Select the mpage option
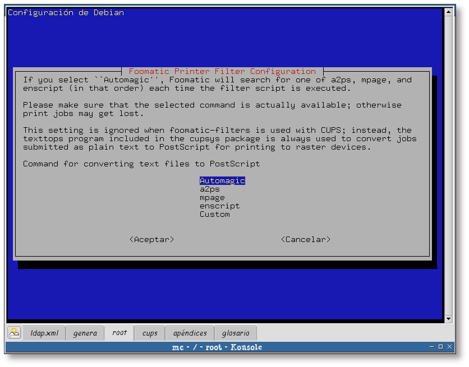 (212, 197)
